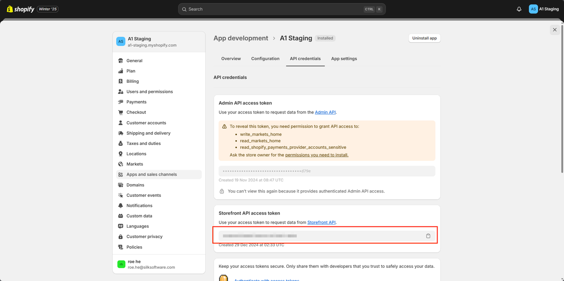The height and width of the screenshot is (281, 564).
Task: Go to the App settings tab
Action: pos(344,59)
